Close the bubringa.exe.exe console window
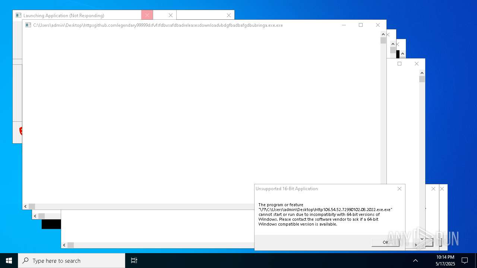Image resolution: width=477 pixels, height=268 pixels. [x=378, y=25]
